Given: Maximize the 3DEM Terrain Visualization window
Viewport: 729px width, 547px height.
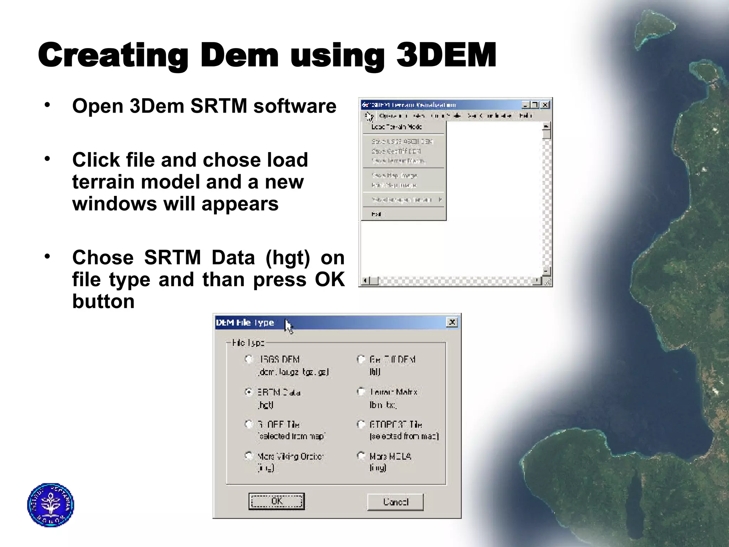Looking at the screenshot, I should [x=535, y=105].
